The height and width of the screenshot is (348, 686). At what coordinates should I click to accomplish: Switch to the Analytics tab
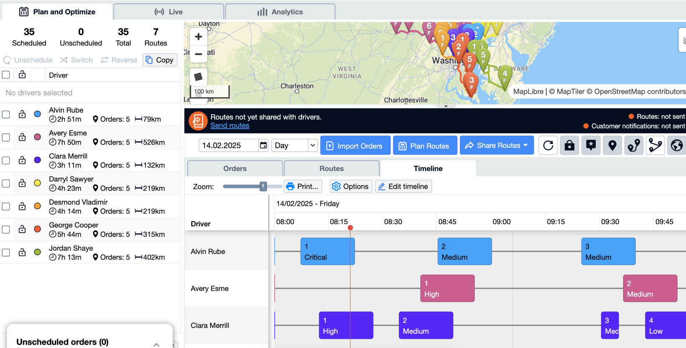pos(280,12)
